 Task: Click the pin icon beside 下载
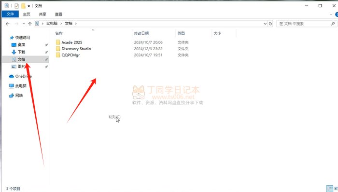(46, 52)
